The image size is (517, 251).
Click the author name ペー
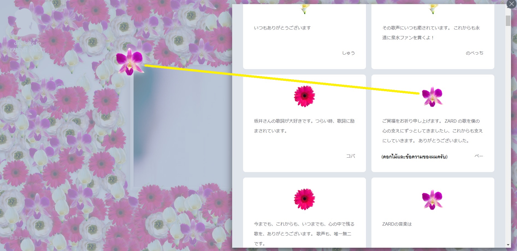[x=479, y=156]
